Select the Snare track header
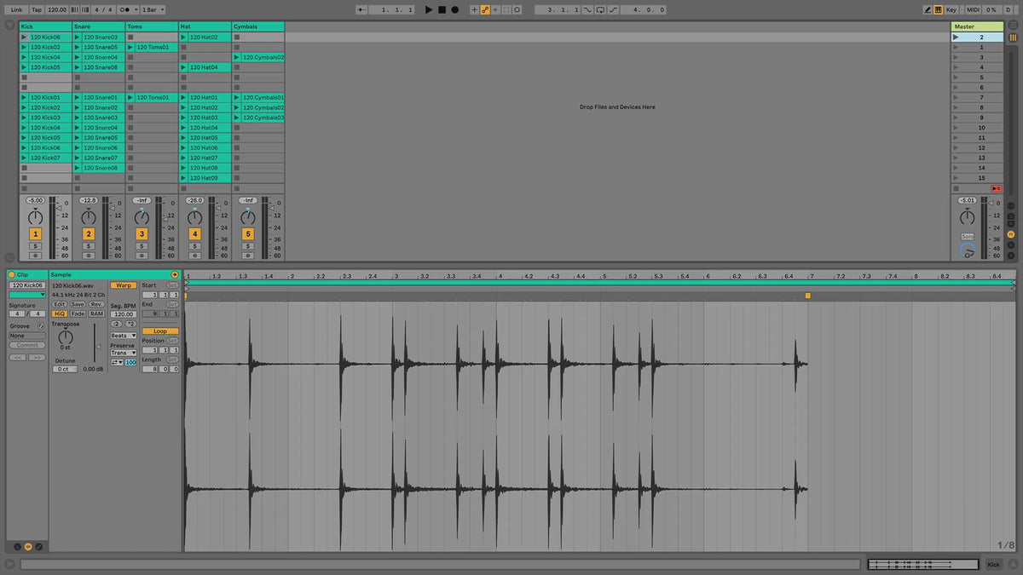This screenshot has height=575, width=1023. (x=98, y=26)
